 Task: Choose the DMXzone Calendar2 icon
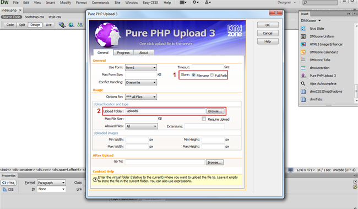[303, 52]
